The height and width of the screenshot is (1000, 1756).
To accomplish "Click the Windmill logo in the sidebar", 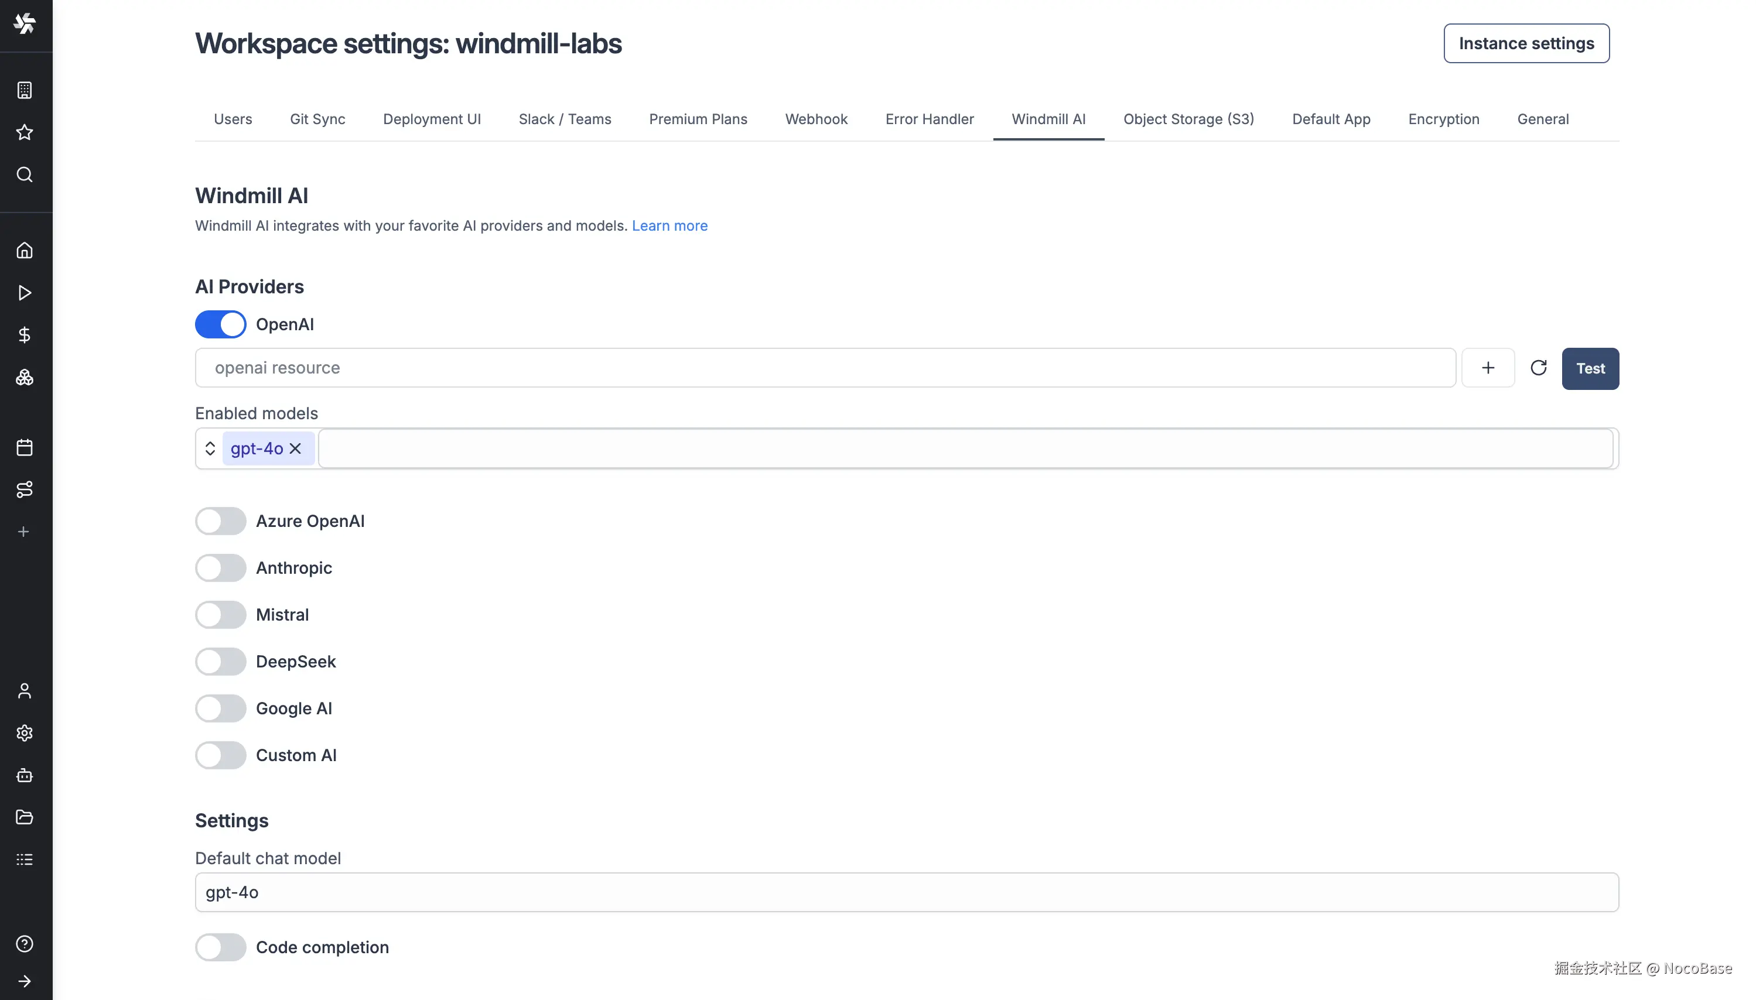I will (25, 24).
